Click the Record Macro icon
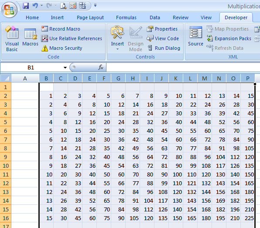260x228 pixels. [x=44, y=29]
